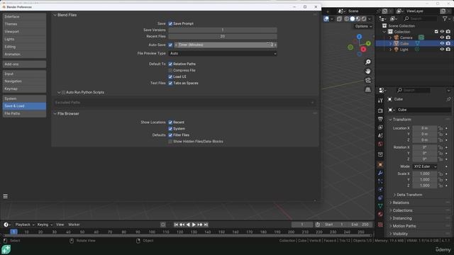Jump to the timeline end frame button
This screenshot has width=454, height=255.
tap(206, 225)
